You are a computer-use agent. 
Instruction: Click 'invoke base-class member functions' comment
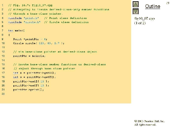(59, 64)
